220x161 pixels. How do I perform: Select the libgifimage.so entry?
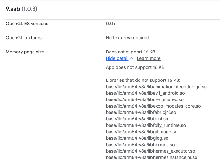(x=142, y=132)
